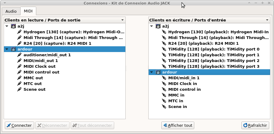Open the output ports column header dropdown

pyautogui.click(x=122, y=20)
